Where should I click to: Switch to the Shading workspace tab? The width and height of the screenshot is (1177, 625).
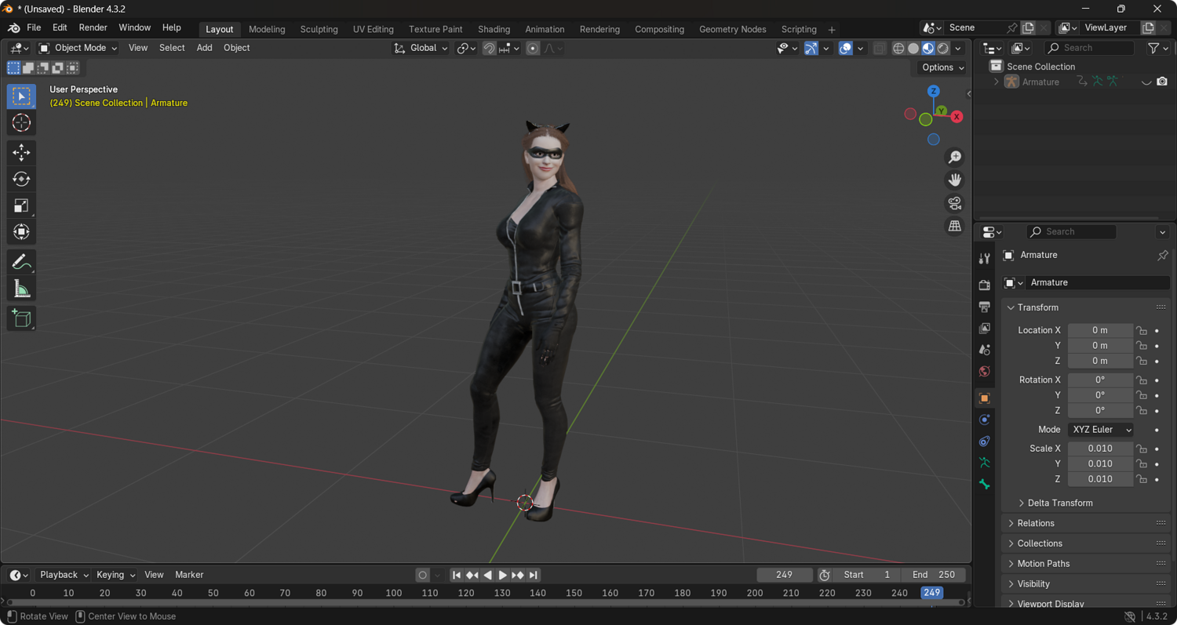click(494, 29)
